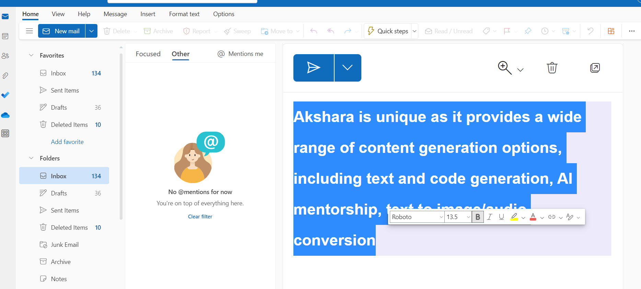Image resolution: width=641 pixels, height=289 pixels.
Task: Open the Roboto font dropdown
Action: pos(417,217)
